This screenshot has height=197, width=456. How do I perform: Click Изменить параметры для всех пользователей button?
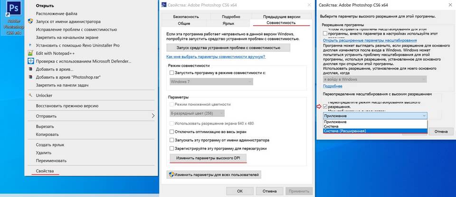[x=214, y=175]
